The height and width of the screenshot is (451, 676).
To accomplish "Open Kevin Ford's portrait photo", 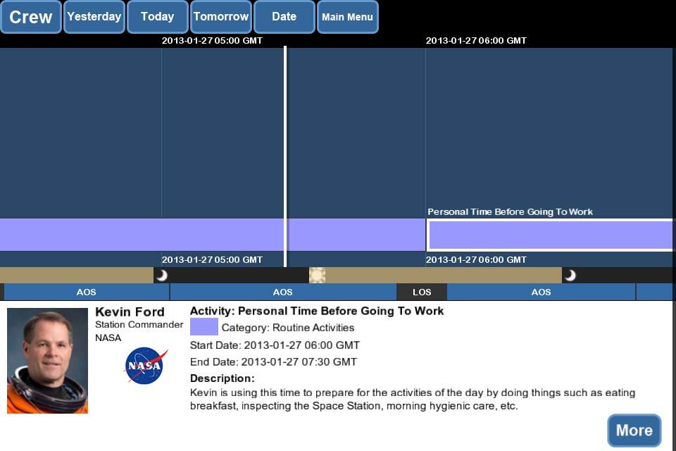I will click(47, 360).
